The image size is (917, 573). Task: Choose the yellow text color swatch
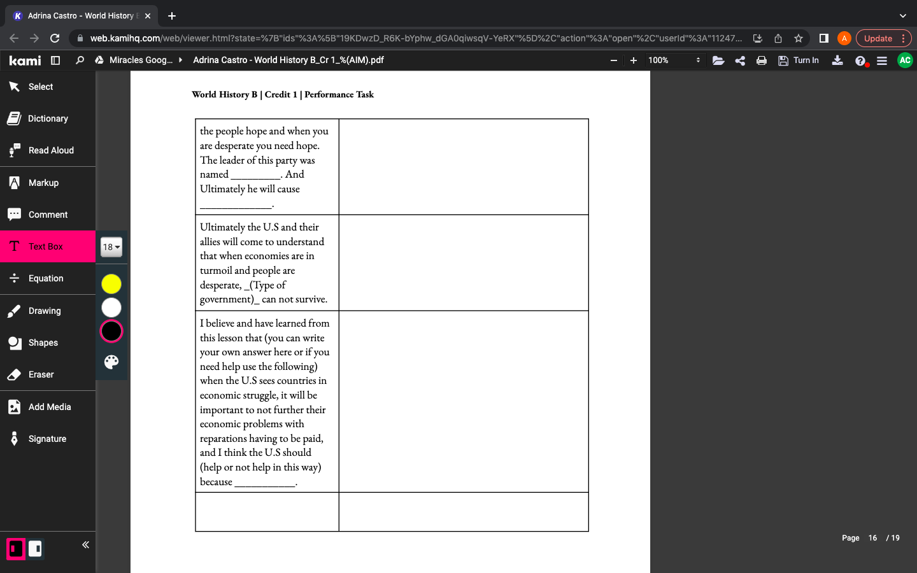(x=111, y=284)
